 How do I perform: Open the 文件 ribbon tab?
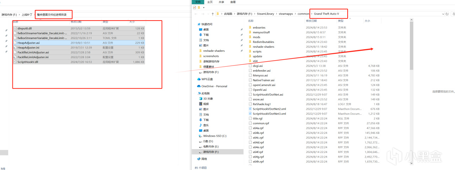pyautogui.click(x=198, y=2)
